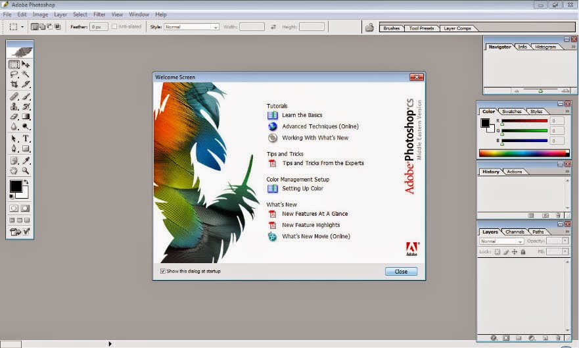Switch to Standard editing mode
579x348 pixels.
14,209
